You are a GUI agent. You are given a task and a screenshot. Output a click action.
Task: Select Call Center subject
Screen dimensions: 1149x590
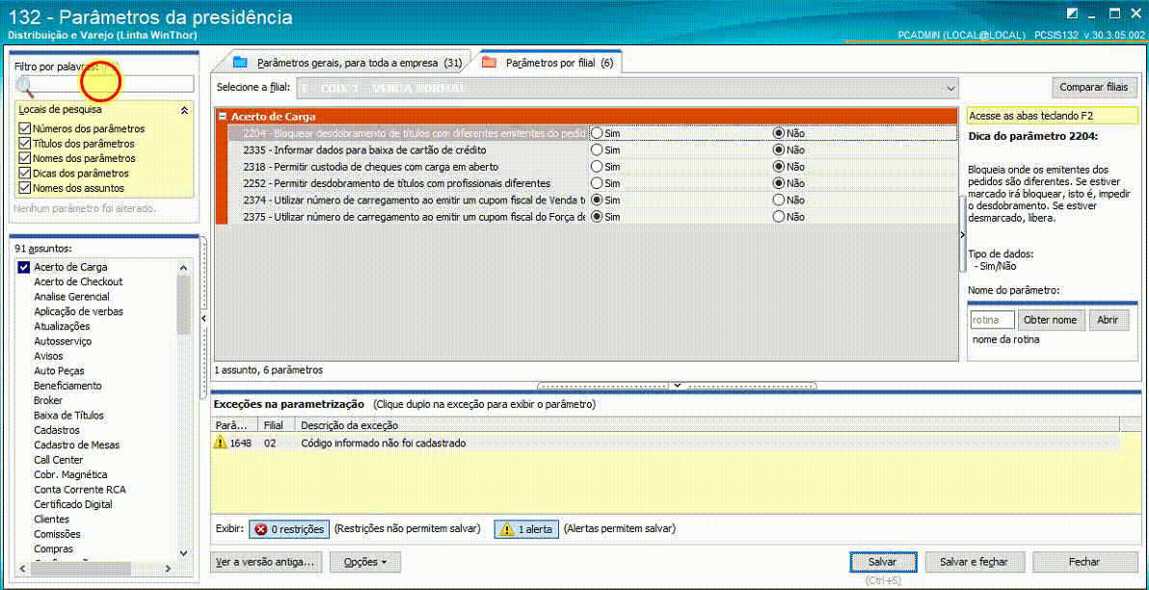click(58, 460)
